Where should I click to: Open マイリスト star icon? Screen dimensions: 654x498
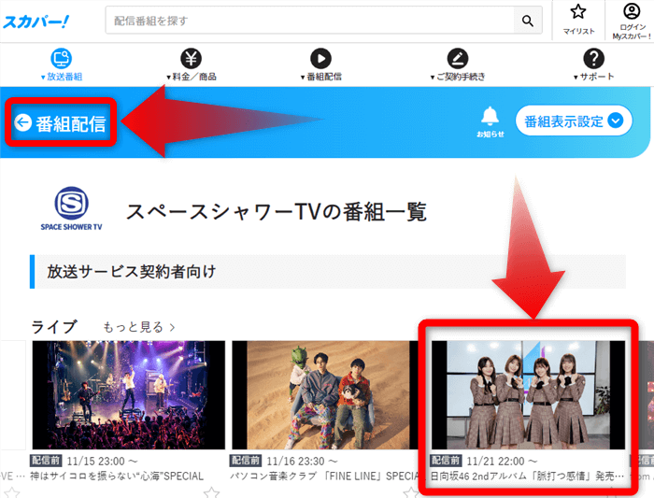(578, 11)
